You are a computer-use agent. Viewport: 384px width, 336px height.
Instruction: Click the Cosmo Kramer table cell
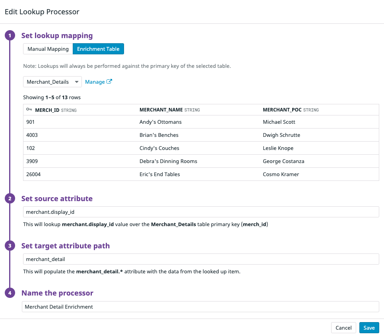(x=281, y=174)
